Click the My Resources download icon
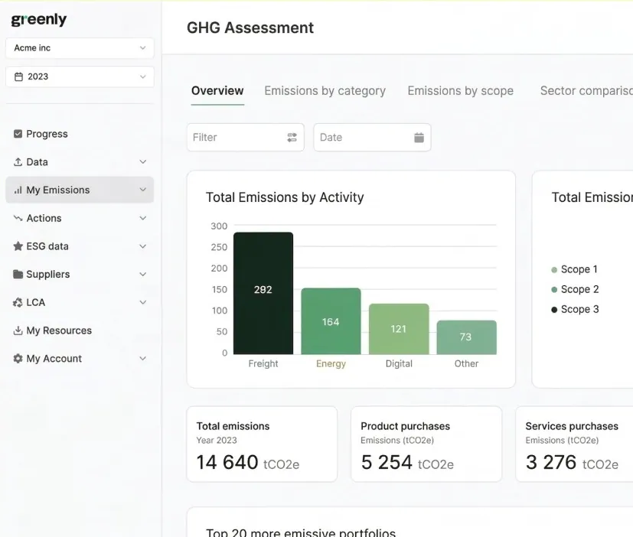633x537 pixels. tap(18, 330)
